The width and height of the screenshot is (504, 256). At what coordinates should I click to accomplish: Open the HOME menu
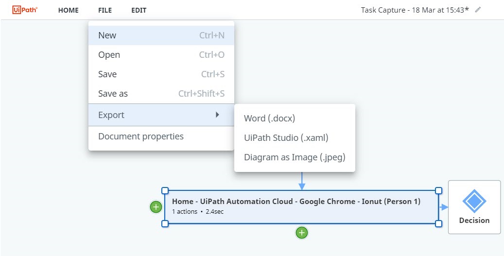[68, 10]
